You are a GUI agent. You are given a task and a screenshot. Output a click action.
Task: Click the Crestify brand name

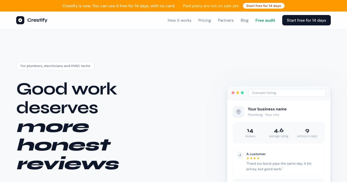pos(37,20)
